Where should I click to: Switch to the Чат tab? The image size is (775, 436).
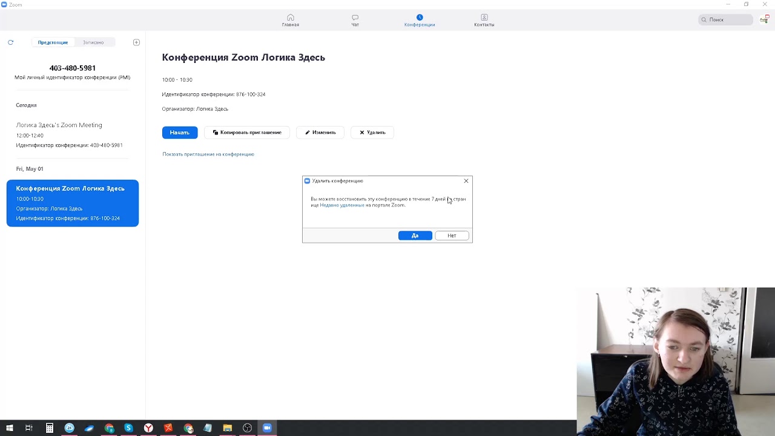click(x=355, y=21)
